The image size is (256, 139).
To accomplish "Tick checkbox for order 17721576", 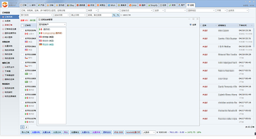I will (23, 30).
